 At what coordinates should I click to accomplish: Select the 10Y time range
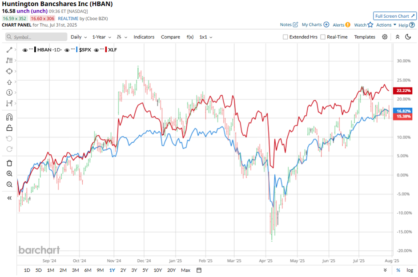pyautogui.click(x=158, y=270)
